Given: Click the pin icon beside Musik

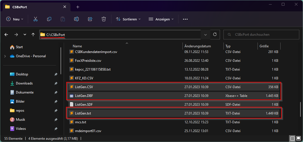Looking at the screenshot, I should pyautogui.click(x=56, y=120).
